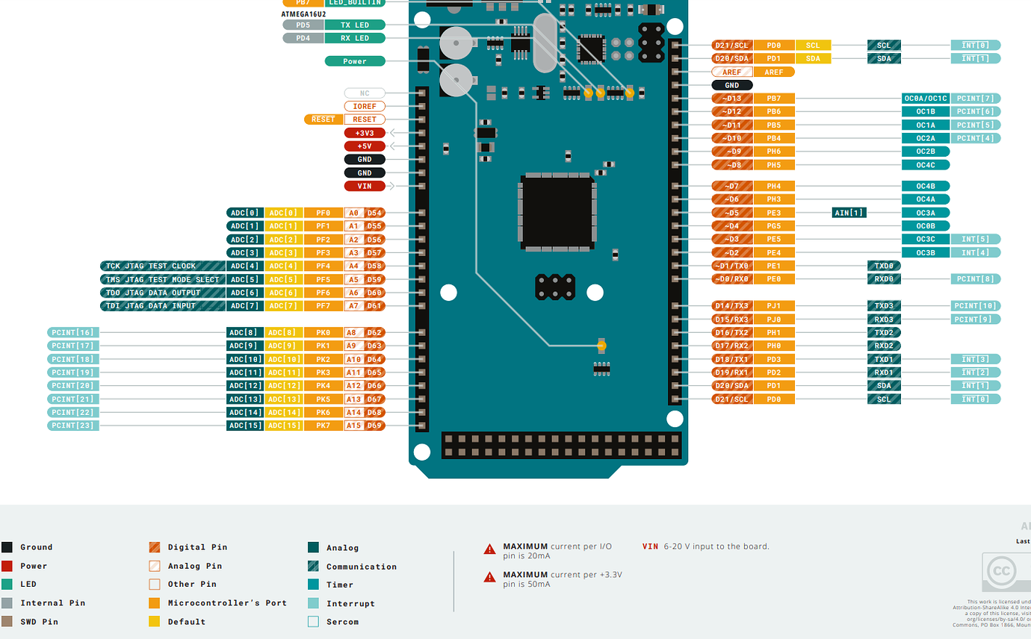Select the LED_BUILTIN pin label
The width and height of the screenshot is (1031, 639).
pyautogui.click(x=355, y=3)
